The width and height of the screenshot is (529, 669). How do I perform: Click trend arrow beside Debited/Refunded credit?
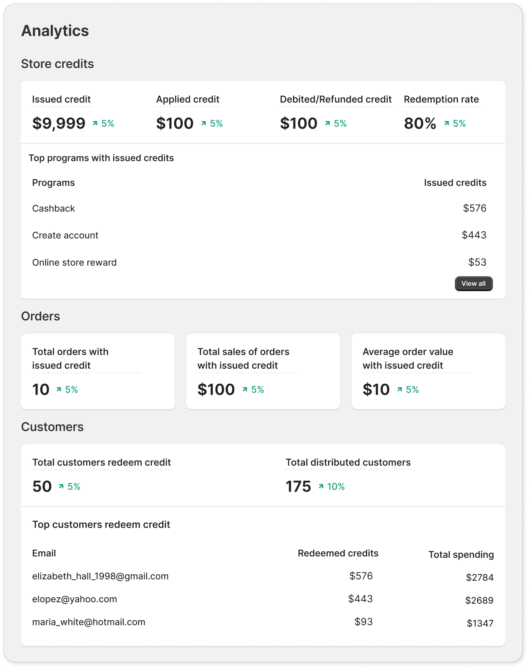(328, 123)
